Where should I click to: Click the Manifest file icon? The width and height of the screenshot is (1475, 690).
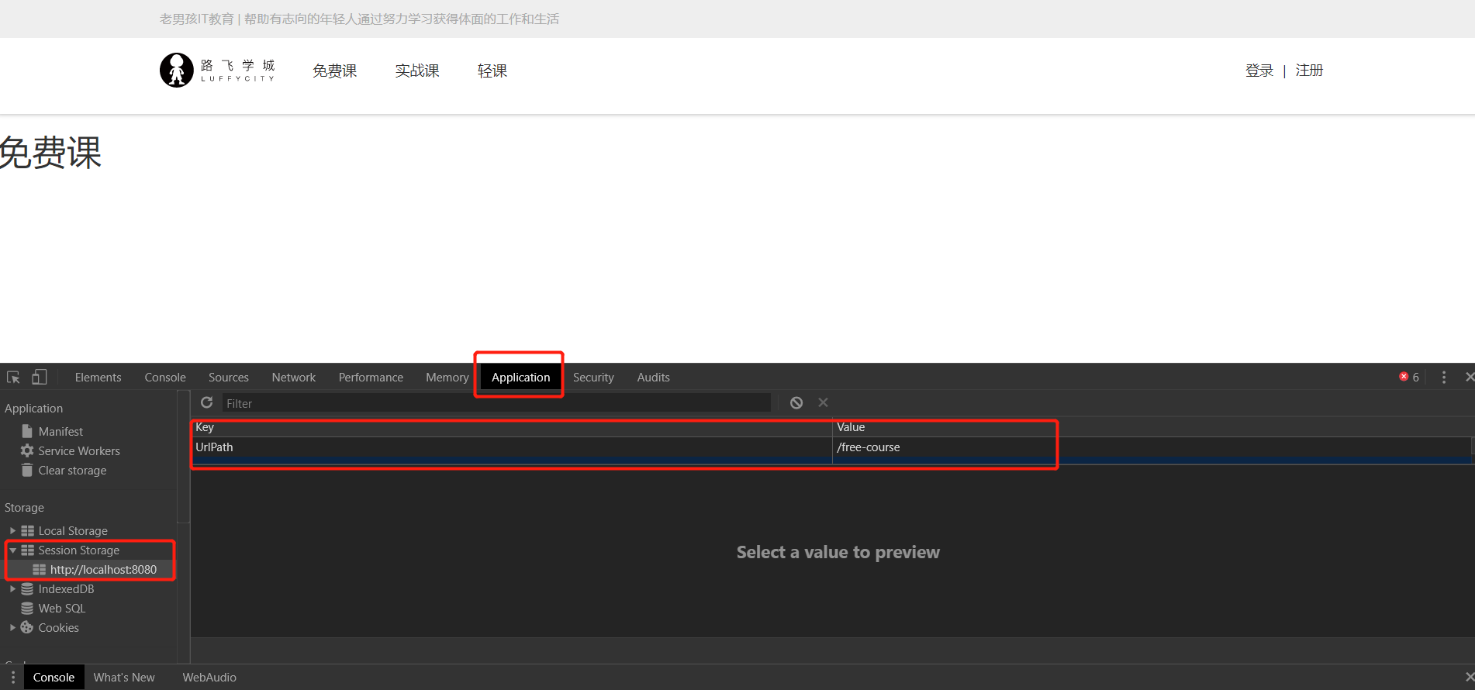pos(27,431)
